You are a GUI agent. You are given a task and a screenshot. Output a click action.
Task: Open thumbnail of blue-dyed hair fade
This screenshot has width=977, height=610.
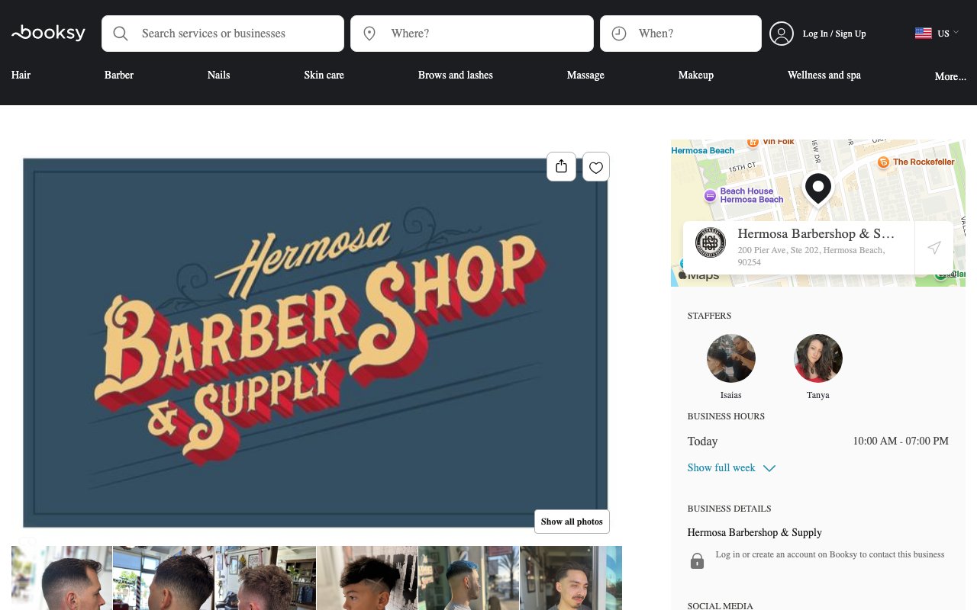tap(469, 578)
